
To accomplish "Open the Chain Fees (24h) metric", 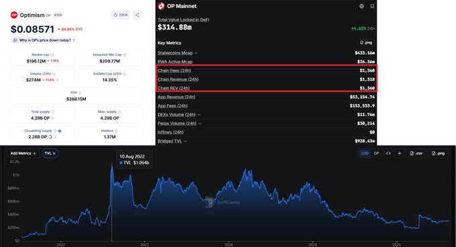I will click(x=174, y=70).
